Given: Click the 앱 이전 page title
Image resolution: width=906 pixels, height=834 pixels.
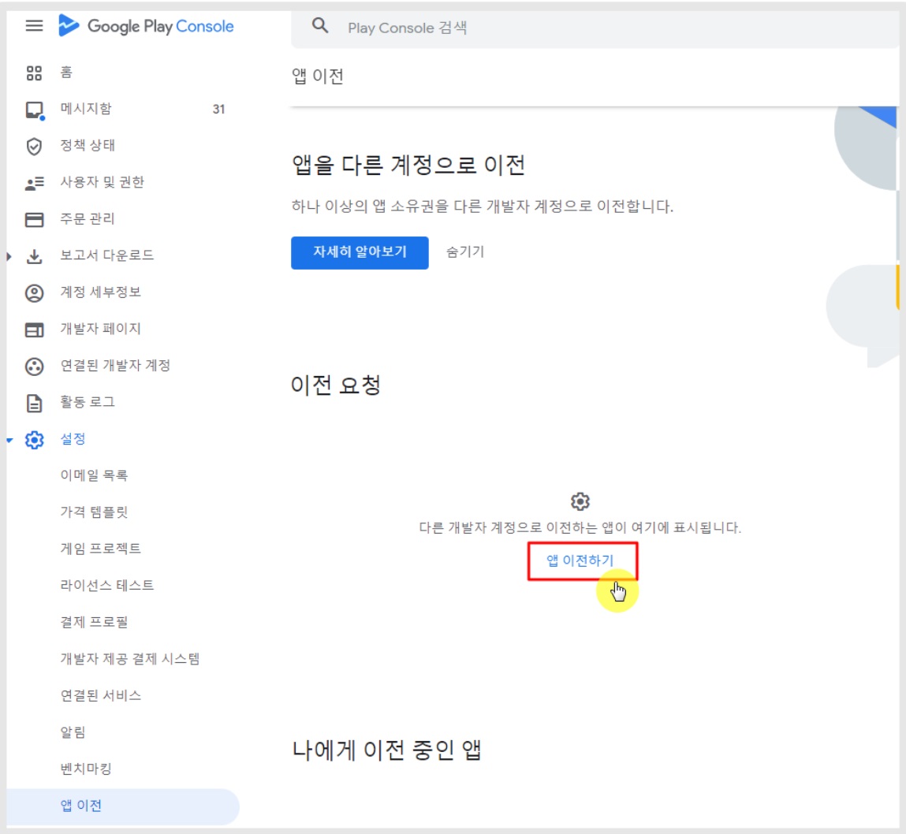Looking at the screenshot, I should click(317, 76).
